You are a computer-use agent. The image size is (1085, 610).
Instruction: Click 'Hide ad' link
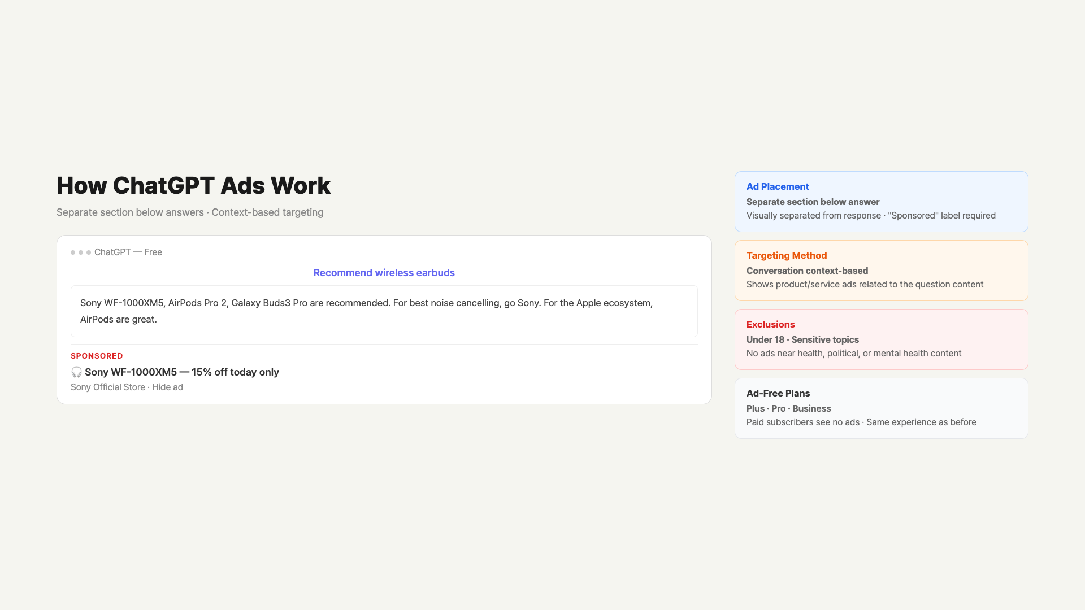pyautogui.click(x=167, y=387)
